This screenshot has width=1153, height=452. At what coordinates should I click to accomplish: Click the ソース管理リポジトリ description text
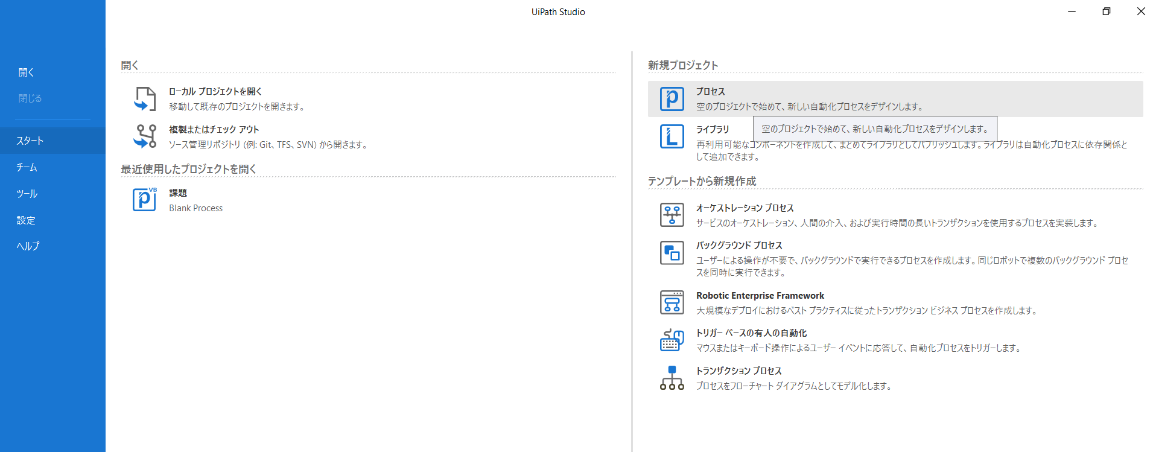[x=268, y=145]
